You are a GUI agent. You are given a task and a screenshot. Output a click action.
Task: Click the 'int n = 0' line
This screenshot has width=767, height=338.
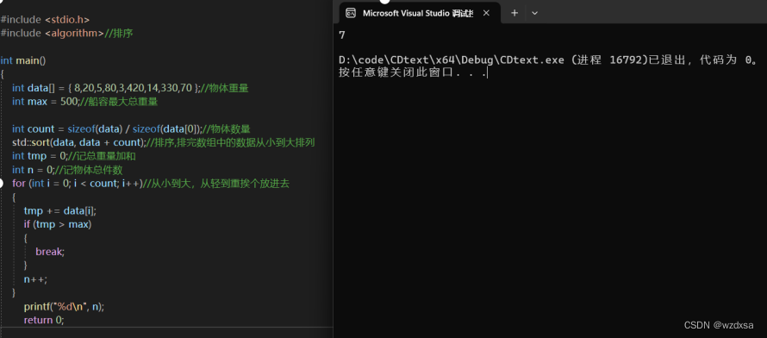[x=67, y=170]
